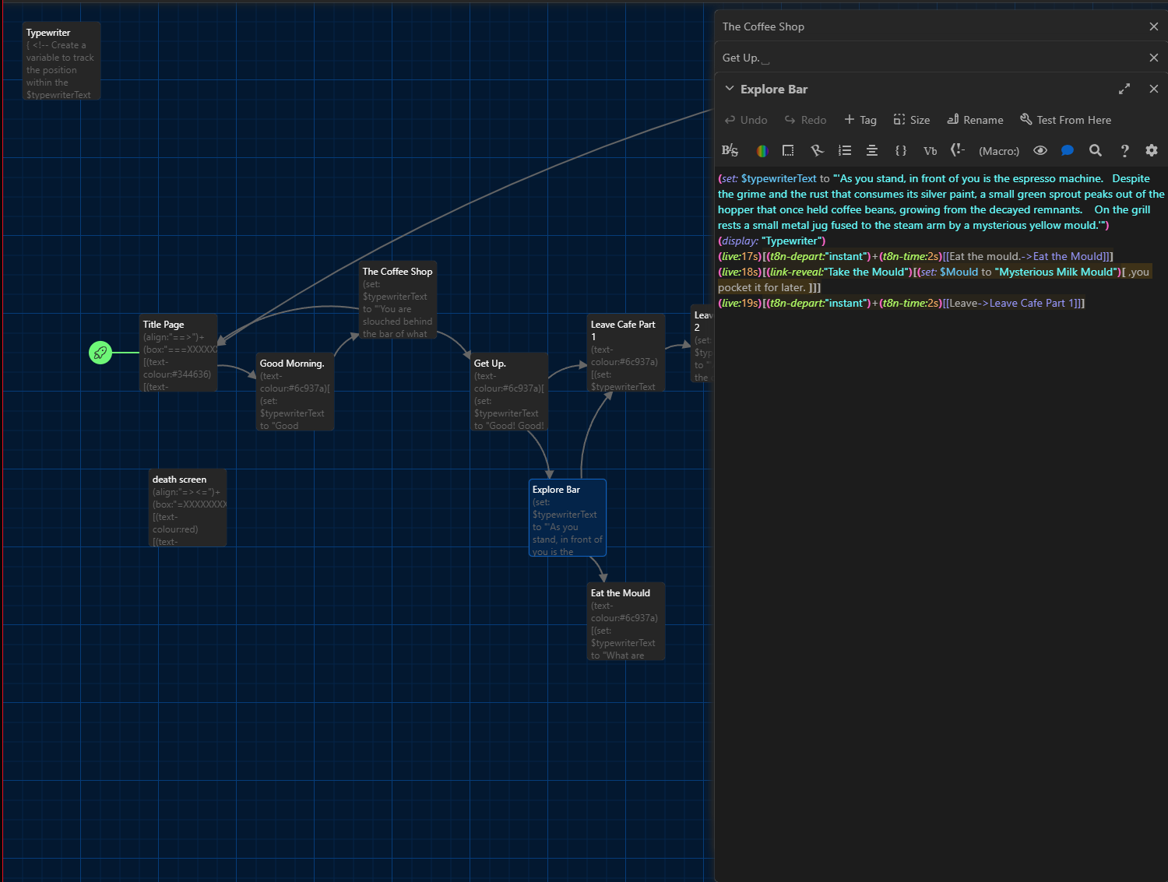This screenshot has height=882, width=1168.
Task: Click the HTML comment (!- icon
Action: [x=958, y=150]
